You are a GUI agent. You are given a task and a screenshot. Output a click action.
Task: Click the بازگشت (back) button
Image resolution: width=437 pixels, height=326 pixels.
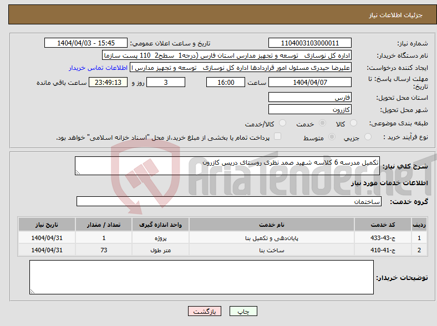pyautogui.click(x=205, y=311)
